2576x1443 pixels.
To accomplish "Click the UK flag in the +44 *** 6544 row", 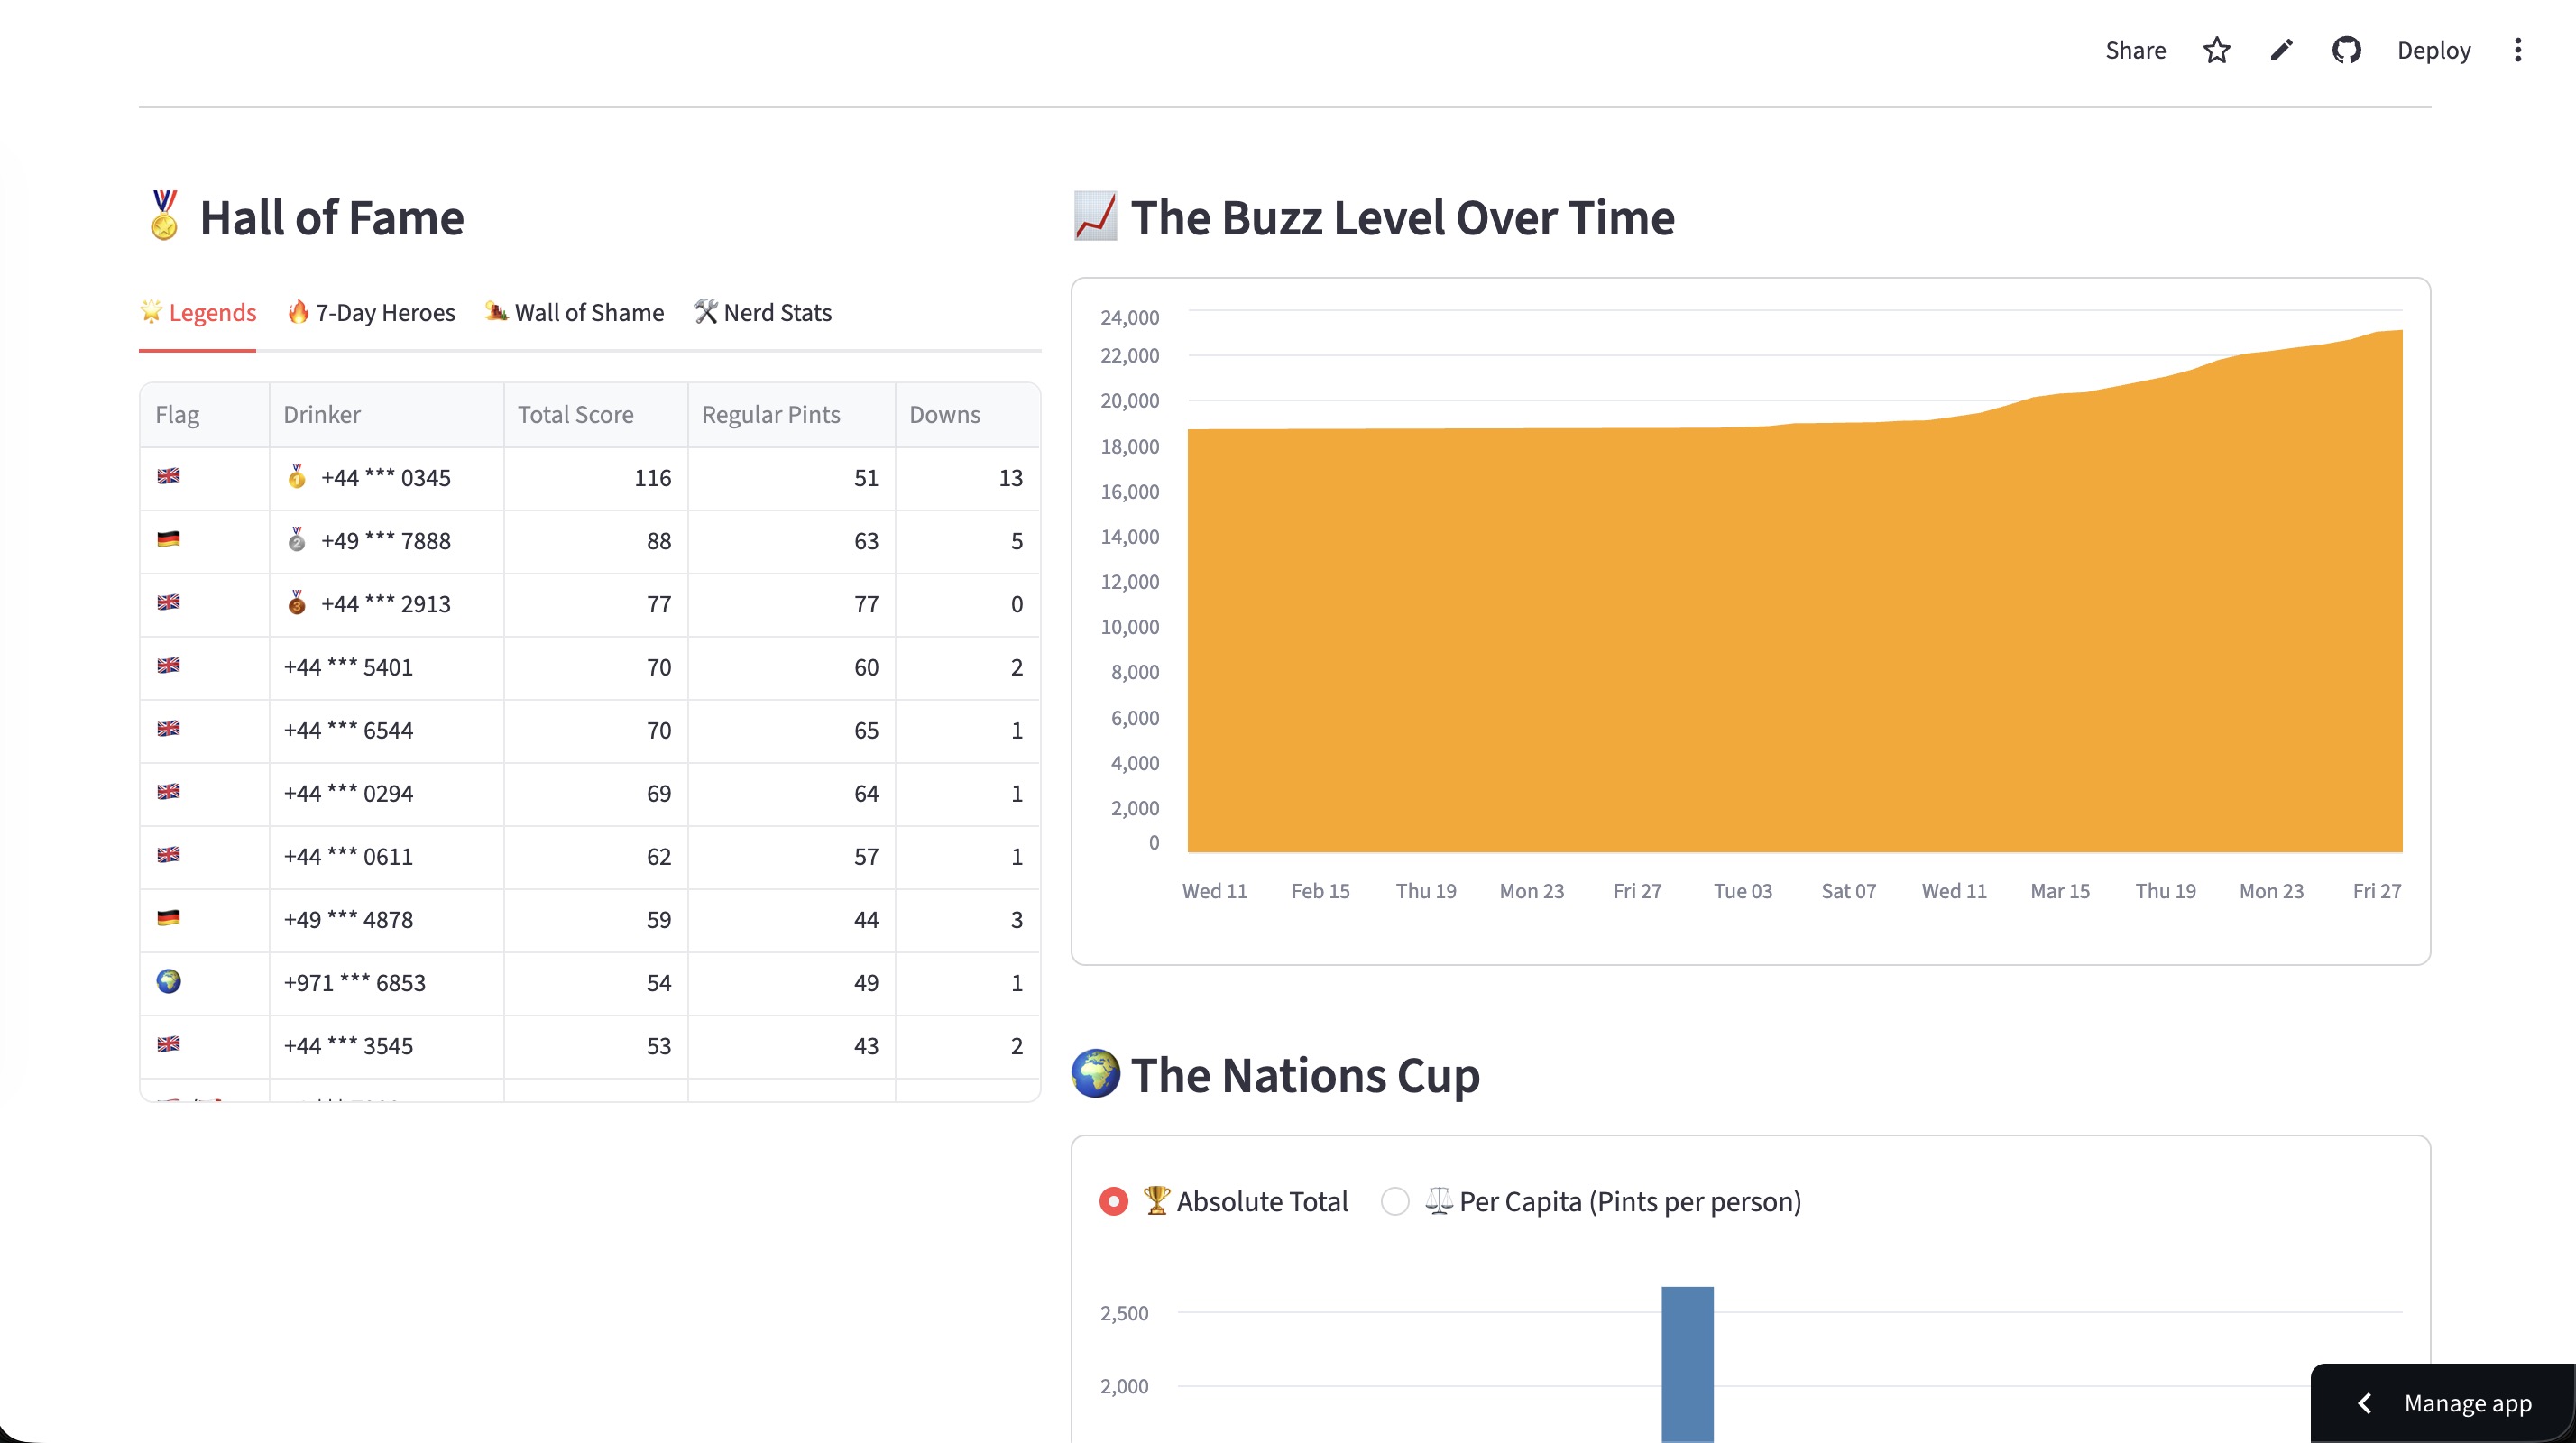I will [x=169, y=729].
